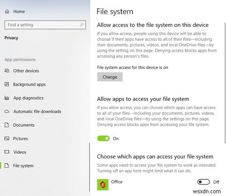Screen dimensions: 226x196
Task: Click the Videos icon in sidebar
Action: [x=7, y=152]
